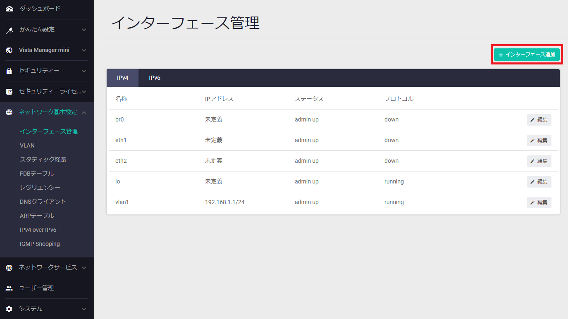568x319 pixels.
Task: Expand the かんたん設定 chevron
Action: pyautogui.click(x=84, y=30)
